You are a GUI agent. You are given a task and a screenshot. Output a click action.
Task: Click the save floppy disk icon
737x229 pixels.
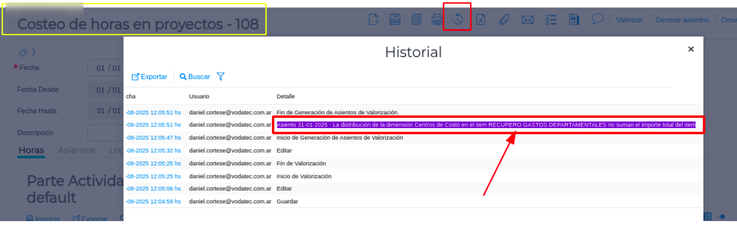395,19
